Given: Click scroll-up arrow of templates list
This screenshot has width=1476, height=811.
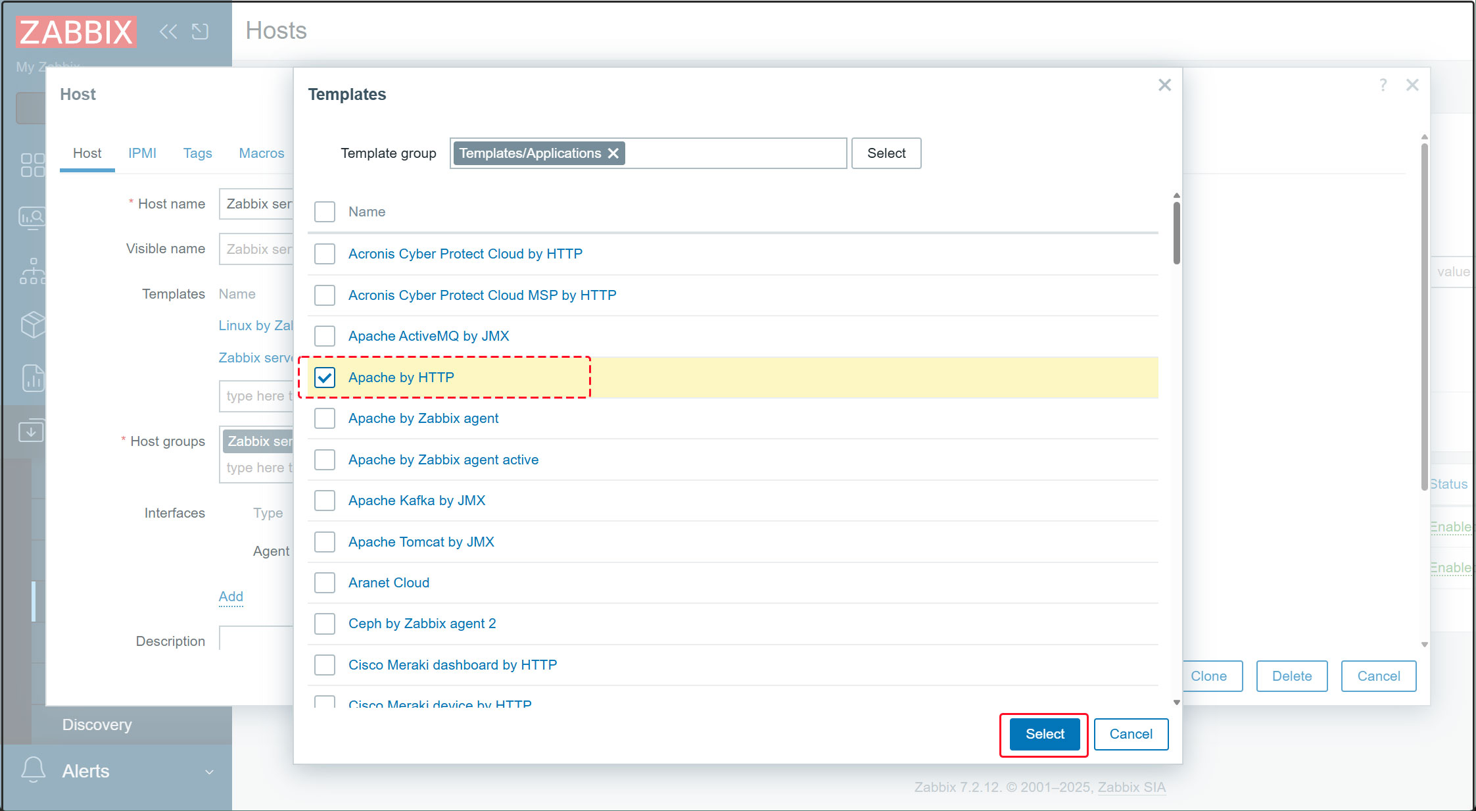Looking at the screenshot, I should coord(1176,195).
